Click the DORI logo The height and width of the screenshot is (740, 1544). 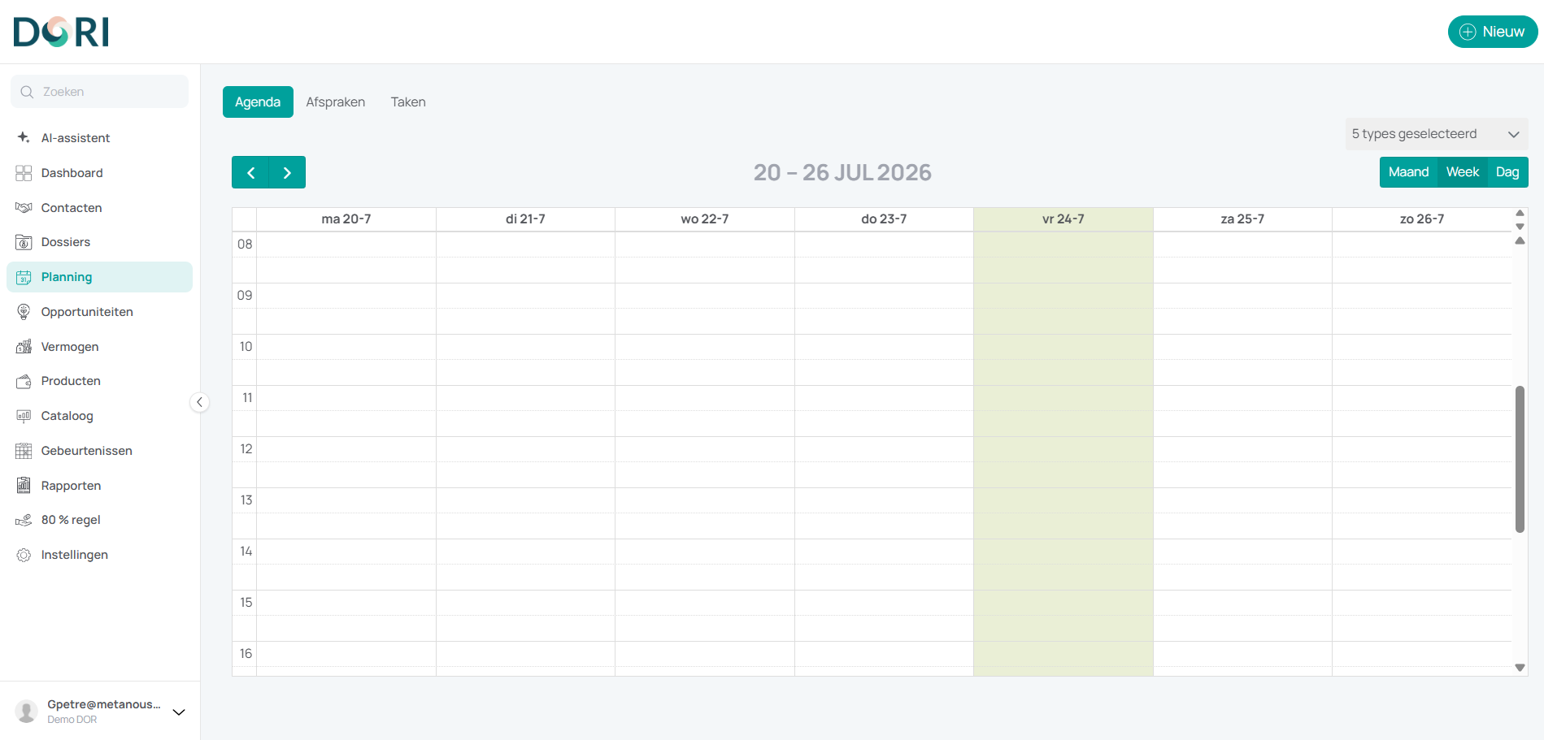point(61,32)
